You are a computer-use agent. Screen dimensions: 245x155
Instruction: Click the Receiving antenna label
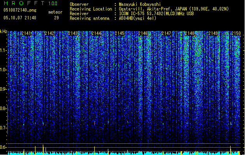[x=90, y=18]
